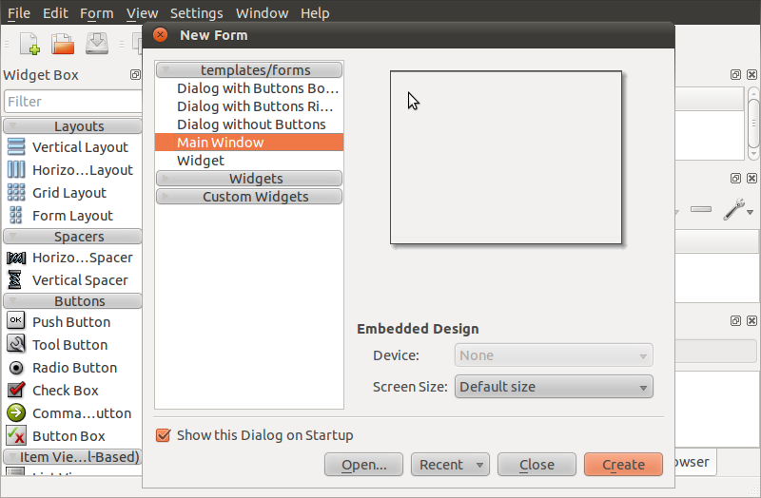Choose the Tool Button widget icon
The height and width of the screenshot is (498, 761).
(16, 344)
